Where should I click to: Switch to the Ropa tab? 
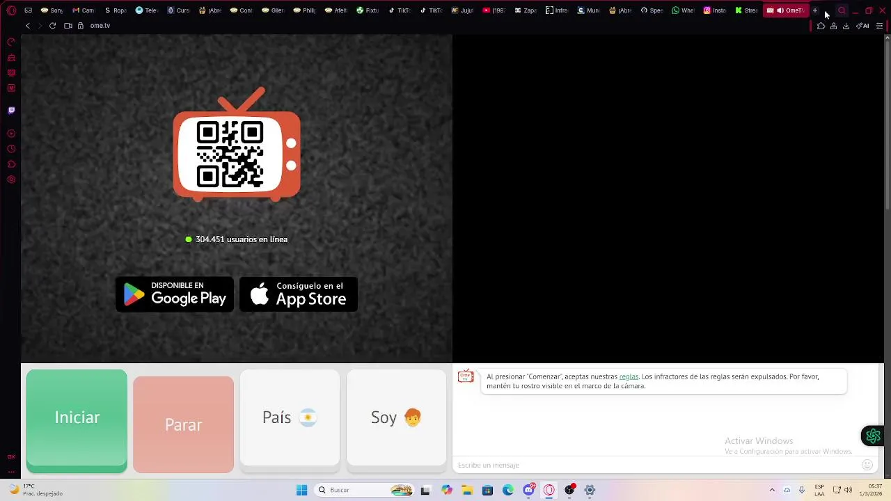click(x=116, y=10)
